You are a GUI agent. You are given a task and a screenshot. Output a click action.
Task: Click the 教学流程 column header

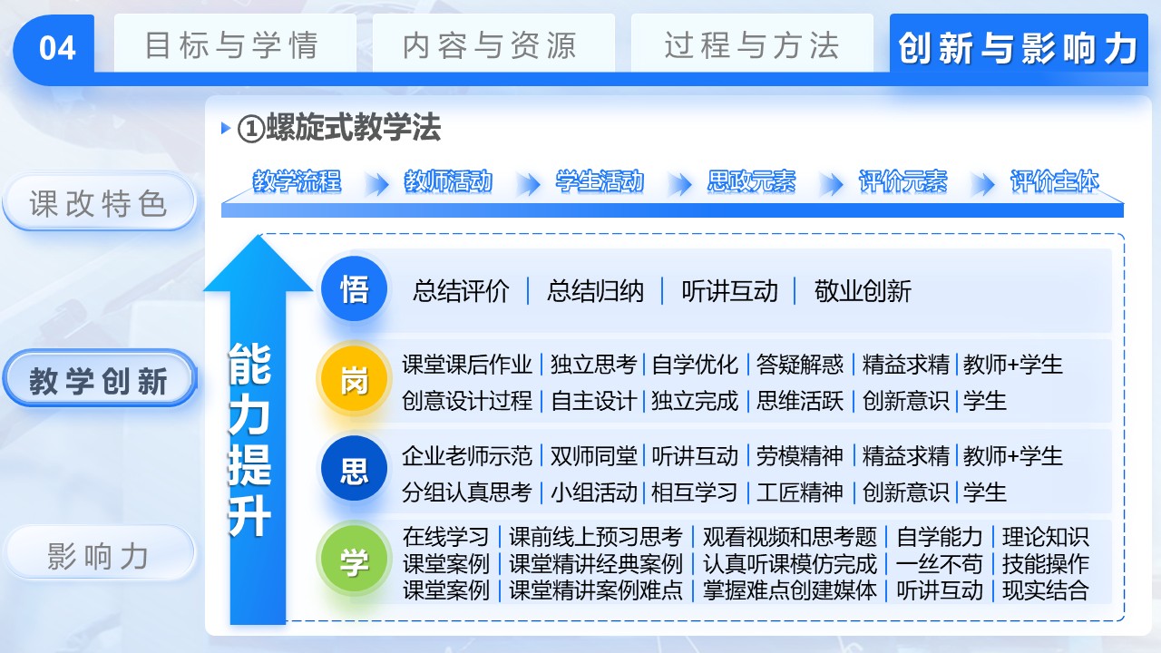point(297,181)
